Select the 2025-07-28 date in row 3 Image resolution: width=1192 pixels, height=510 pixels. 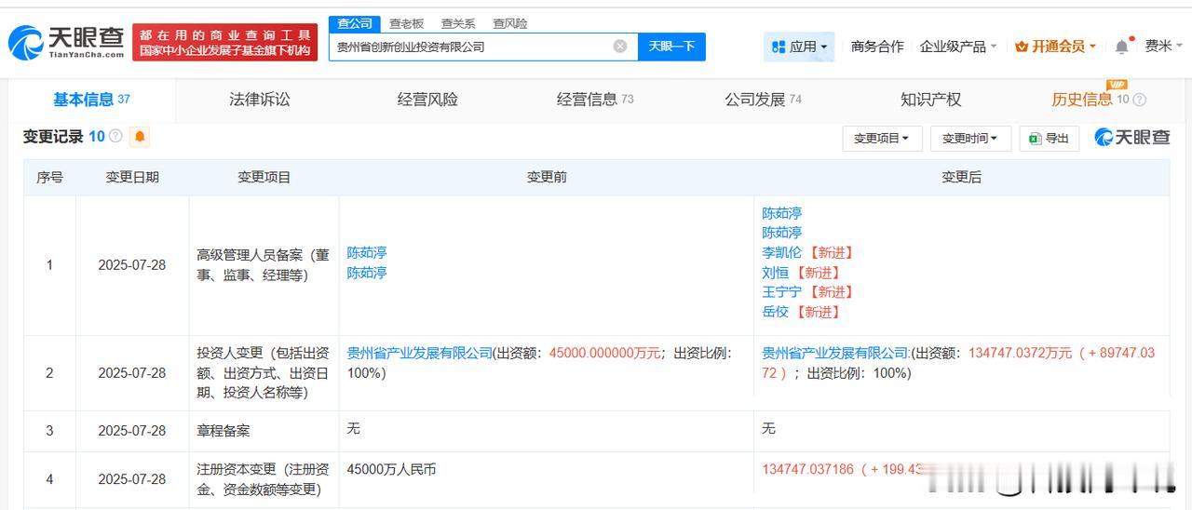(132, 431)
